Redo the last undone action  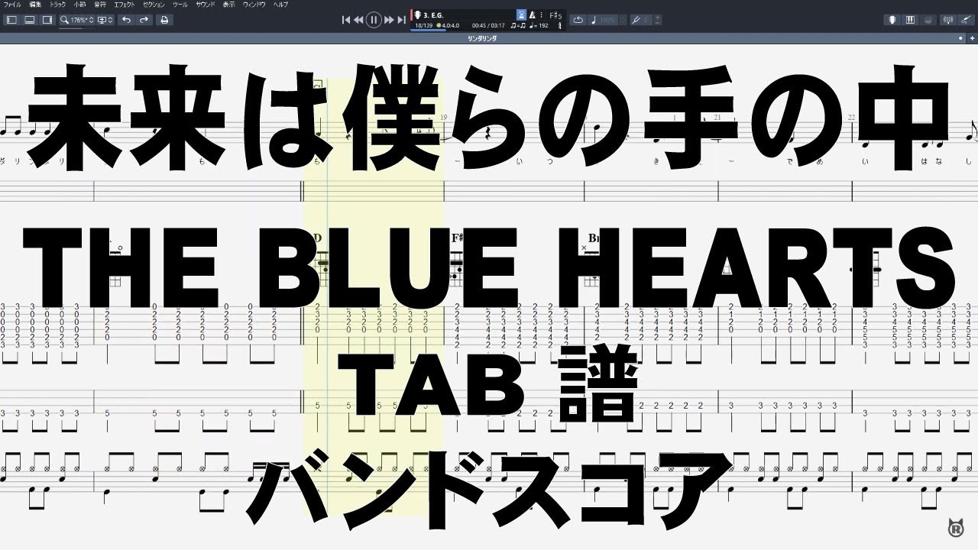pos(144,20)
